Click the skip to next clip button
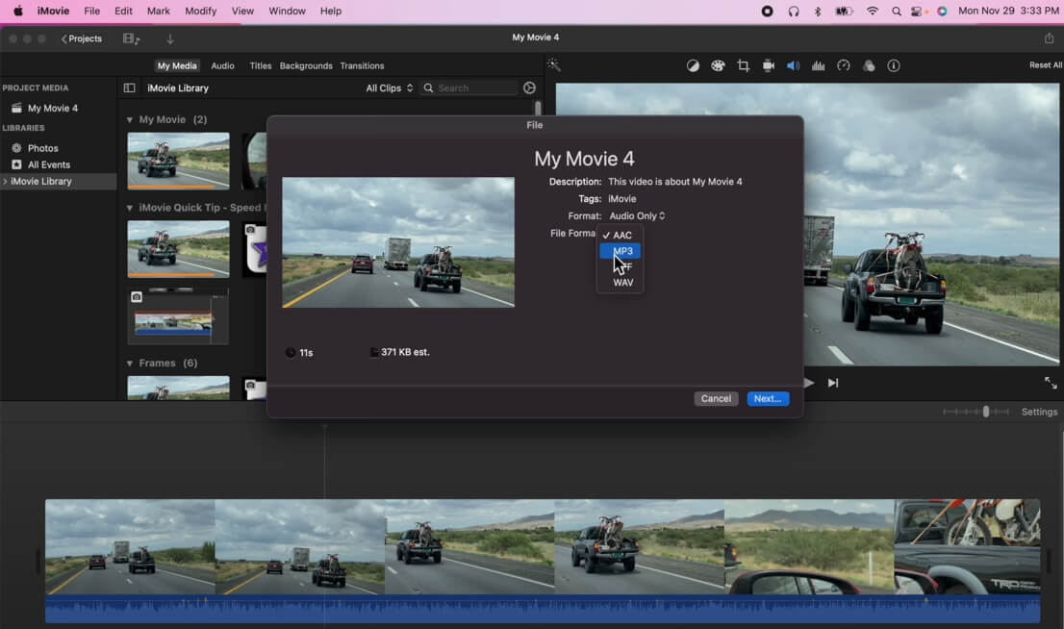This screenshot has width=1064, height=629. 833,383
